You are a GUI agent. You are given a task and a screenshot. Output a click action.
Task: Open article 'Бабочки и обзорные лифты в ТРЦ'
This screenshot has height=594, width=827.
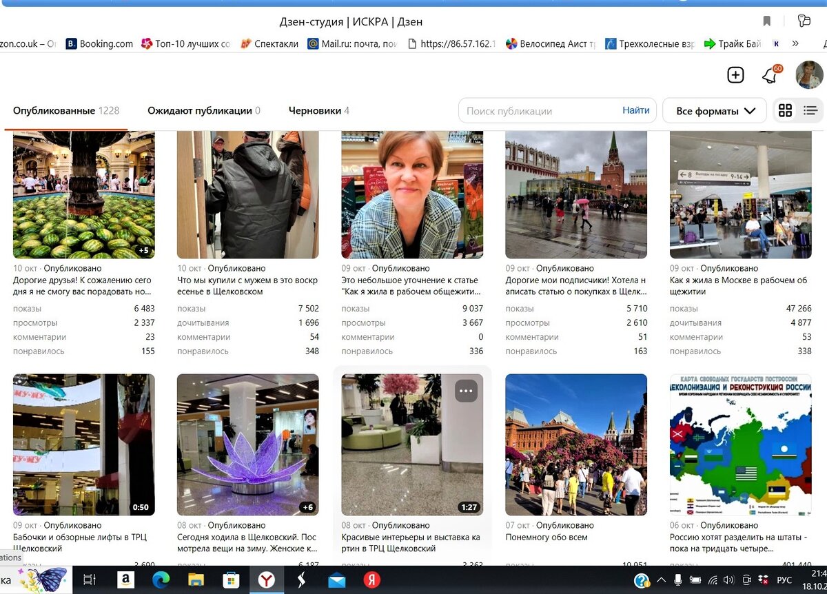point(80,543)
